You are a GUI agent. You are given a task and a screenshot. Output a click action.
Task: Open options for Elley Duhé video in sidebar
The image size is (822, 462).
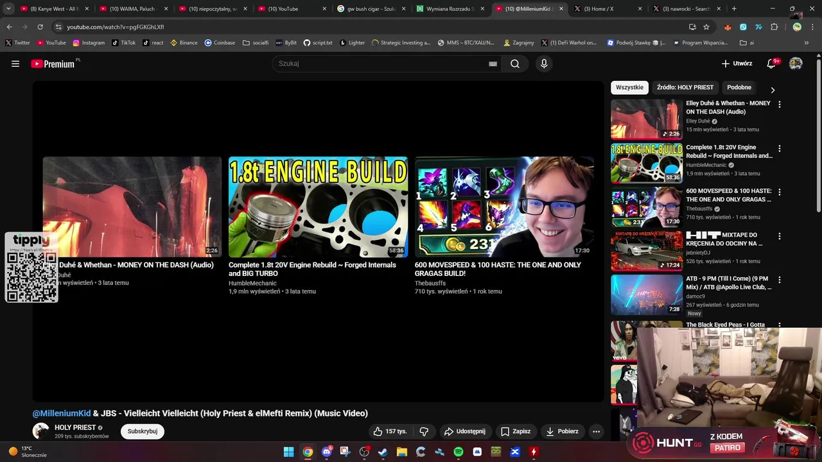[780, 104]
